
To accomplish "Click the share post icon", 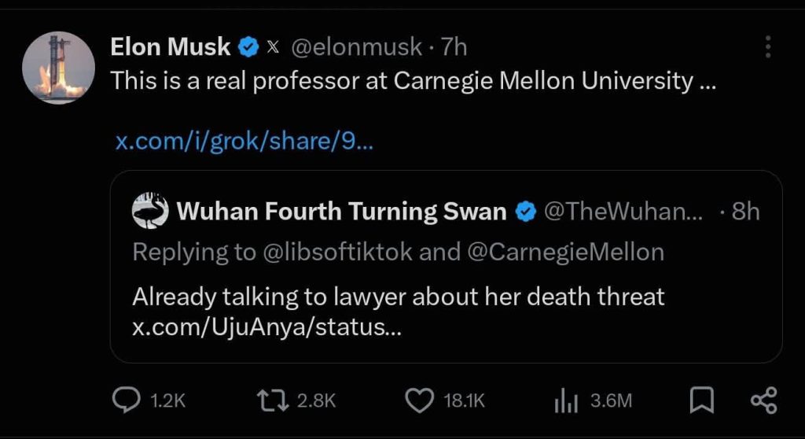I will (x=764, y=400).
